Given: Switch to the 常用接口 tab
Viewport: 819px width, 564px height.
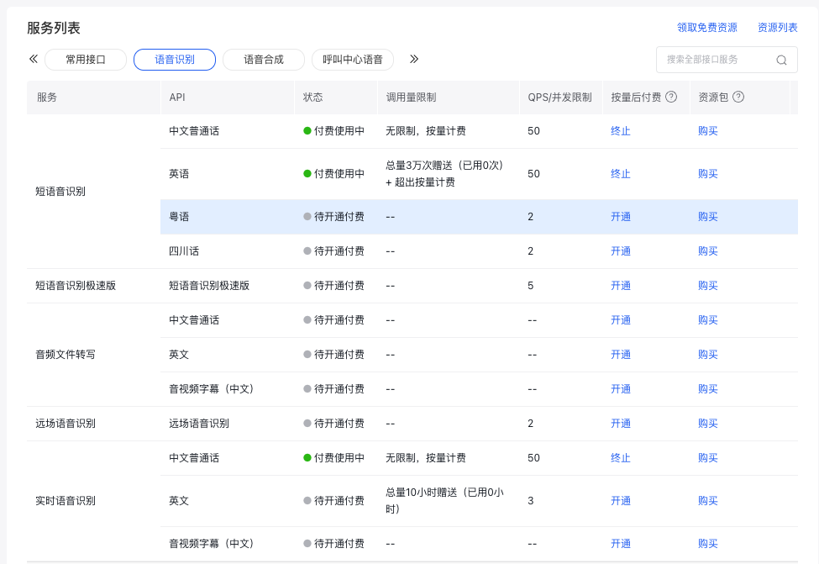Looking at the screenshot, I should click(x=86, y=60).
